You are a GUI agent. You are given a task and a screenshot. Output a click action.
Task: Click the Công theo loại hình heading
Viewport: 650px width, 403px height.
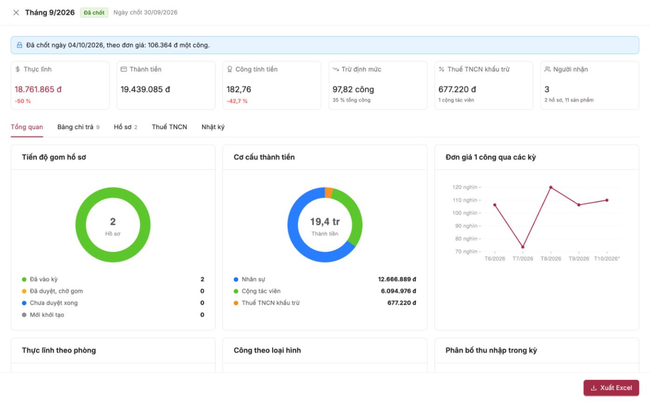click(x=267, y=350)
